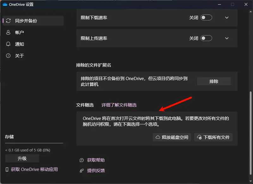Click the vertical scrollbar thumb
This screenshot has height=184, width=253.
pyautogui.click(x=250, y=133)
